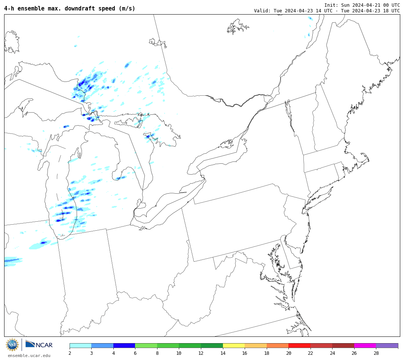Click the green 10-12 colorbar segment
The width and height of the screenshot is (404, 360).
click(190, 345)
